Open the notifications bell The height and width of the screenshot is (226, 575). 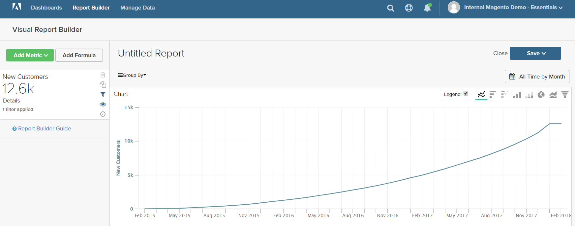[x=427, y=8]
